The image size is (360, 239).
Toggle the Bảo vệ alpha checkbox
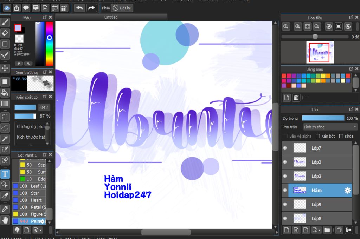click(285, 136)
